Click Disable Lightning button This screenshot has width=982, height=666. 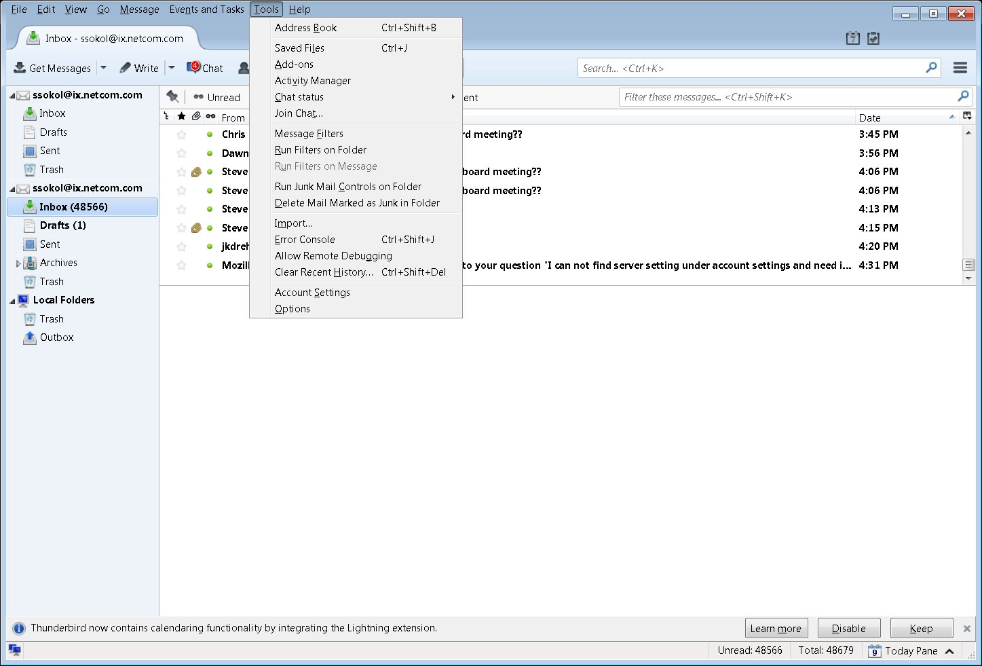click(x=849, y=628)
